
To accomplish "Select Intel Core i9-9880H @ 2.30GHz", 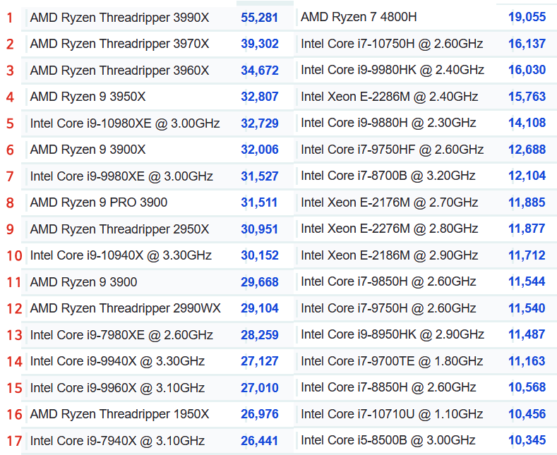I will (388, 123).
